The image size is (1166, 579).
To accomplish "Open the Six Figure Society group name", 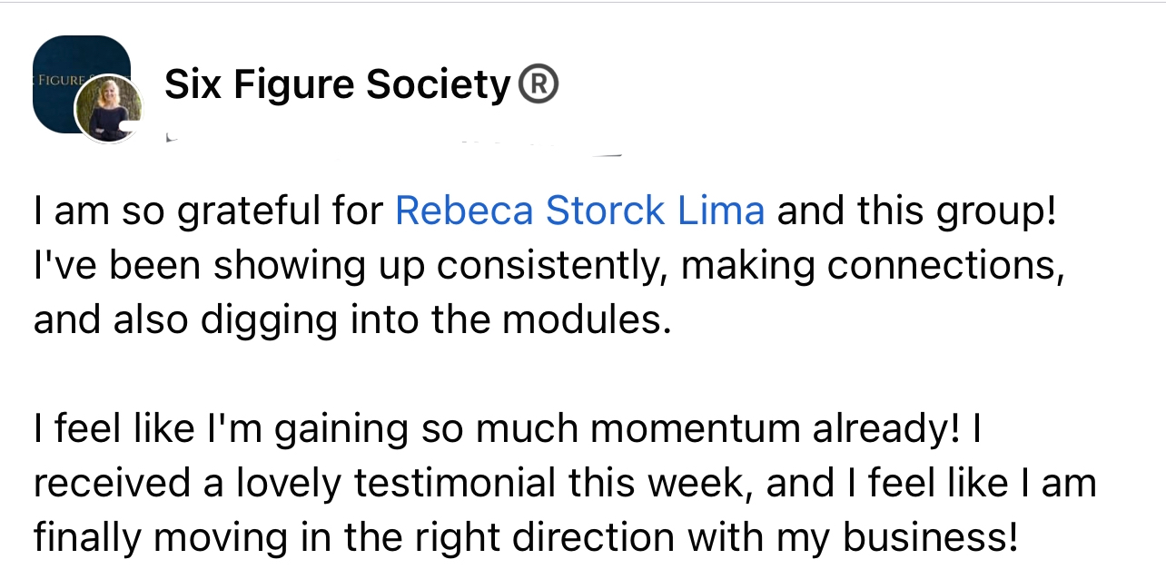I will (338, 85).
